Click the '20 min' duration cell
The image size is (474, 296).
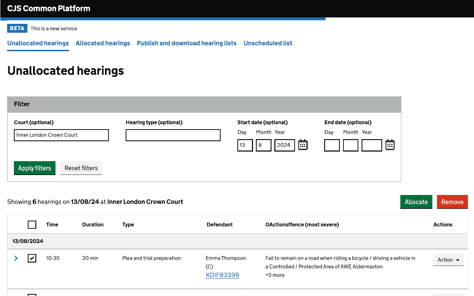pos(90,258)
